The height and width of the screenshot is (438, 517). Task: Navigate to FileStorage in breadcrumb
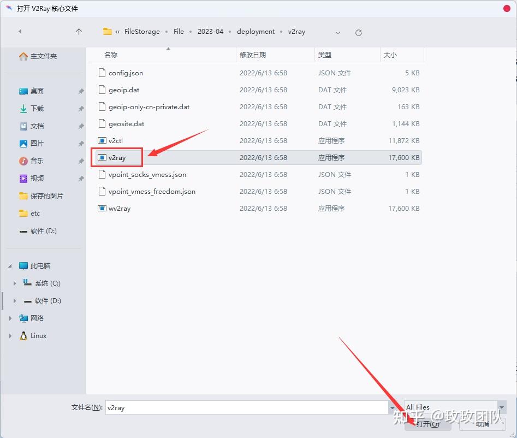(142, 31)
